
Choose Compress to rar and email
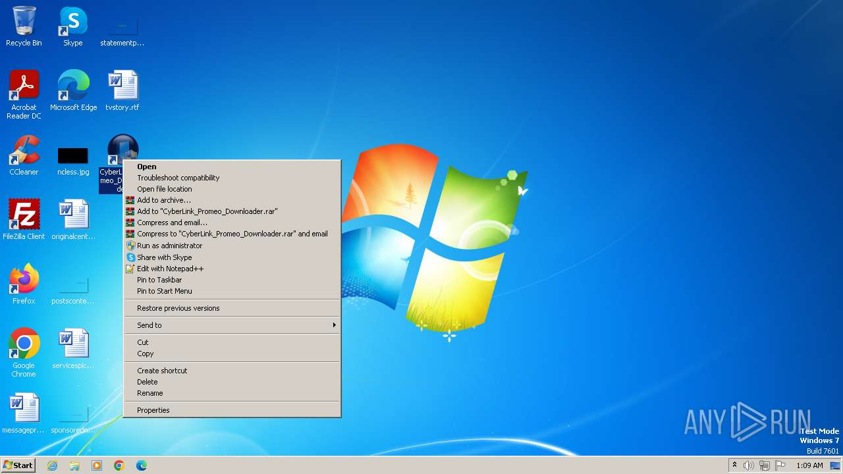point(232,234)
